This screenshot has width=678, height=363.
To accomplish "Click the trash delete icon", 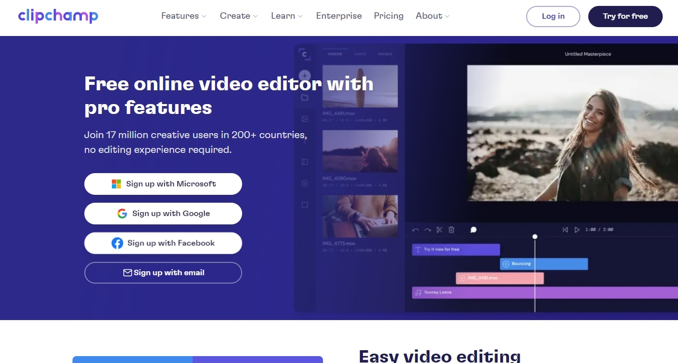I will pos(451,230).
